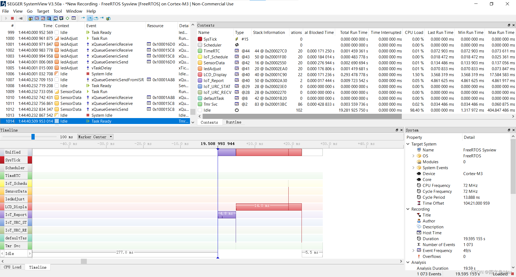Click the timeline zoom slider
The image size is (516, 277).
[33, 137]
